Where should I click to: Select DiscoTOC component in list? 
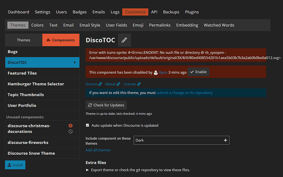click(x=42, y=62)
